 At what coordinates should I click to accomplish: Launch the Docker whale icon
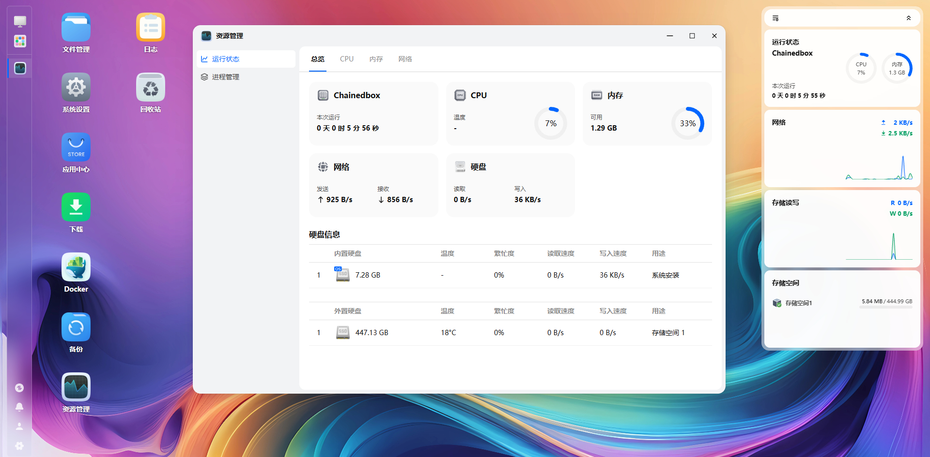[76, 267]
